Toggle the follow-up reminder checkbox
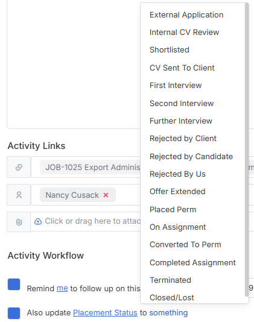 pyautogui.click(x=14, y=284)
